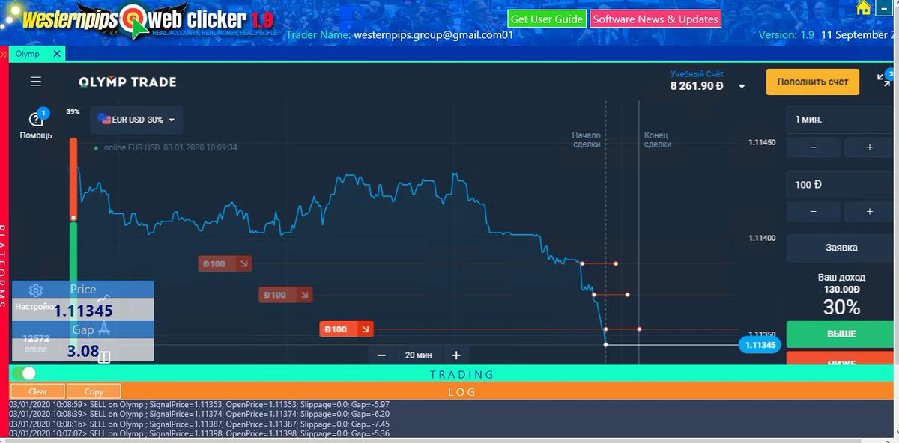Click the fullscreen expand arrows icon
This screenshot has width=899, height=443.
pyautogui.click(x=884, y=79)
